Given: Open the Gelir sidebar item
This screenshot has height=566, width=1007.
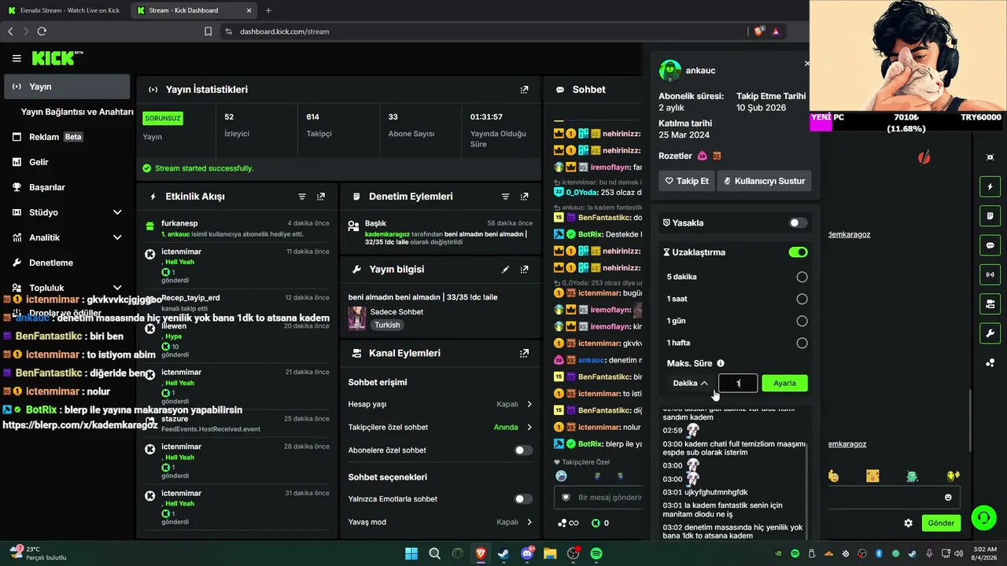Looking at the screenshot, I should (67, 162).
